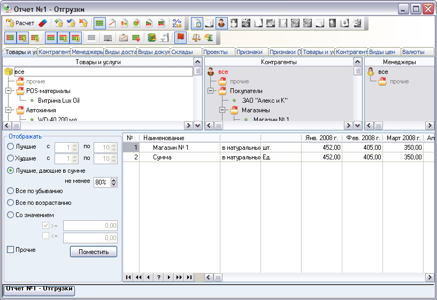Click the table's horizontal scrollbar thumb
The width and height of the screenshot is (437, 300).
click(x=218, y=278)
